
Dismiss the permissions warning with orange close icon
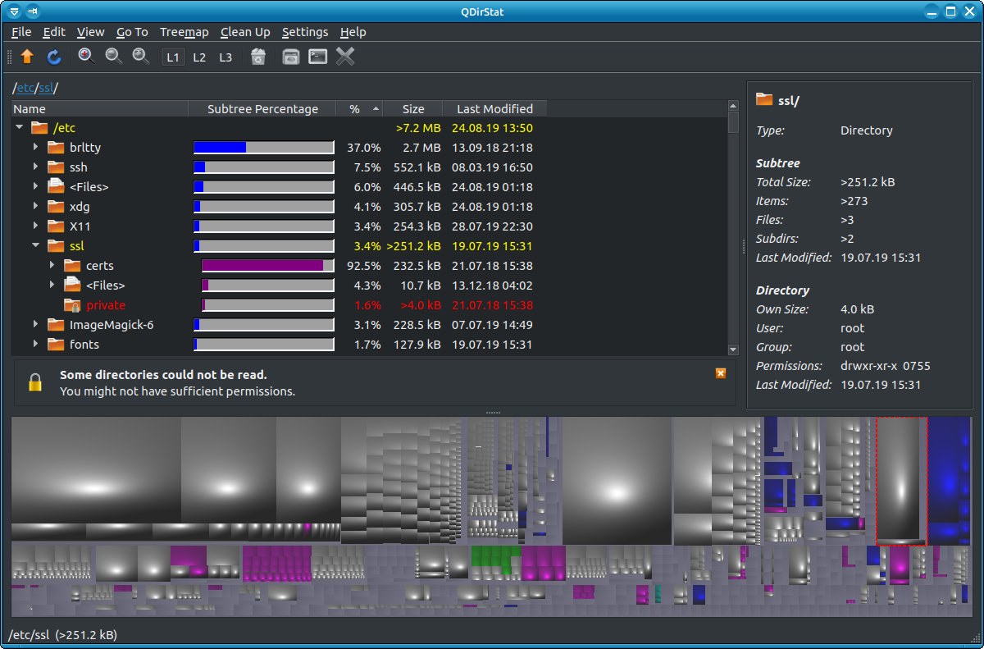pos(721,373)
